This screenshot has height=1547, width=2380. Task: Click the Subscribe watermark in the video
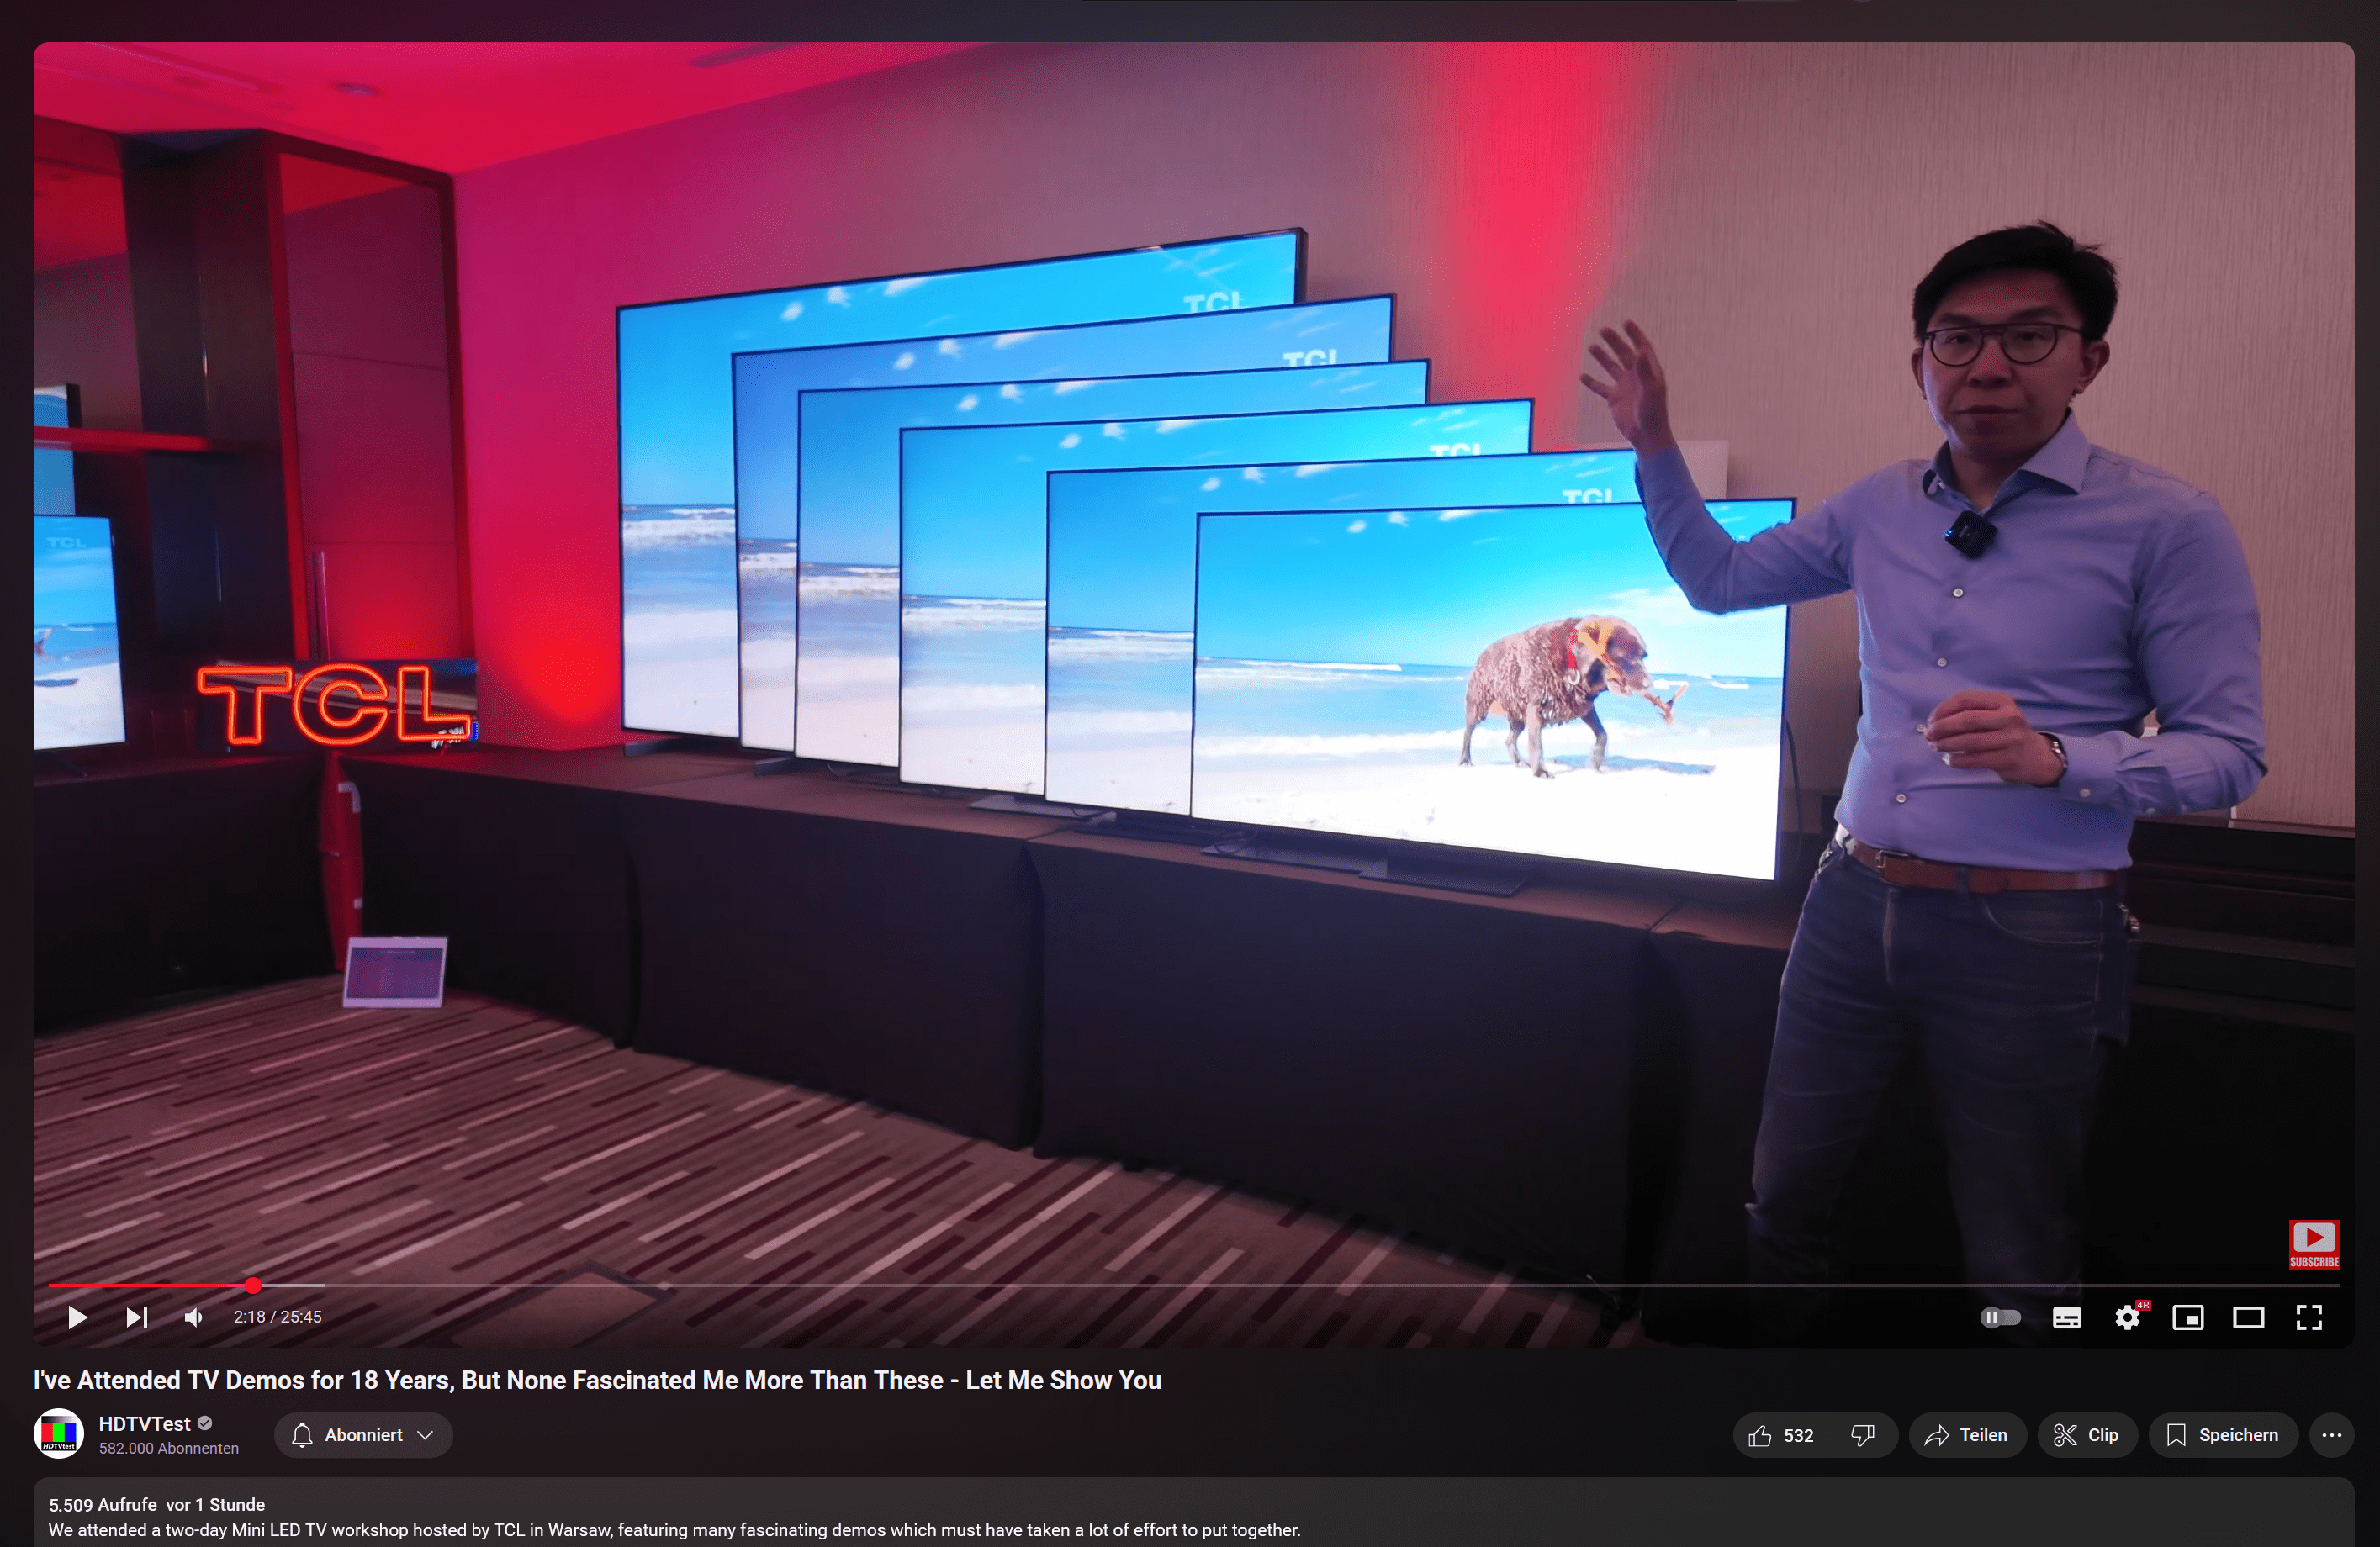[x=2313, y=1244]
